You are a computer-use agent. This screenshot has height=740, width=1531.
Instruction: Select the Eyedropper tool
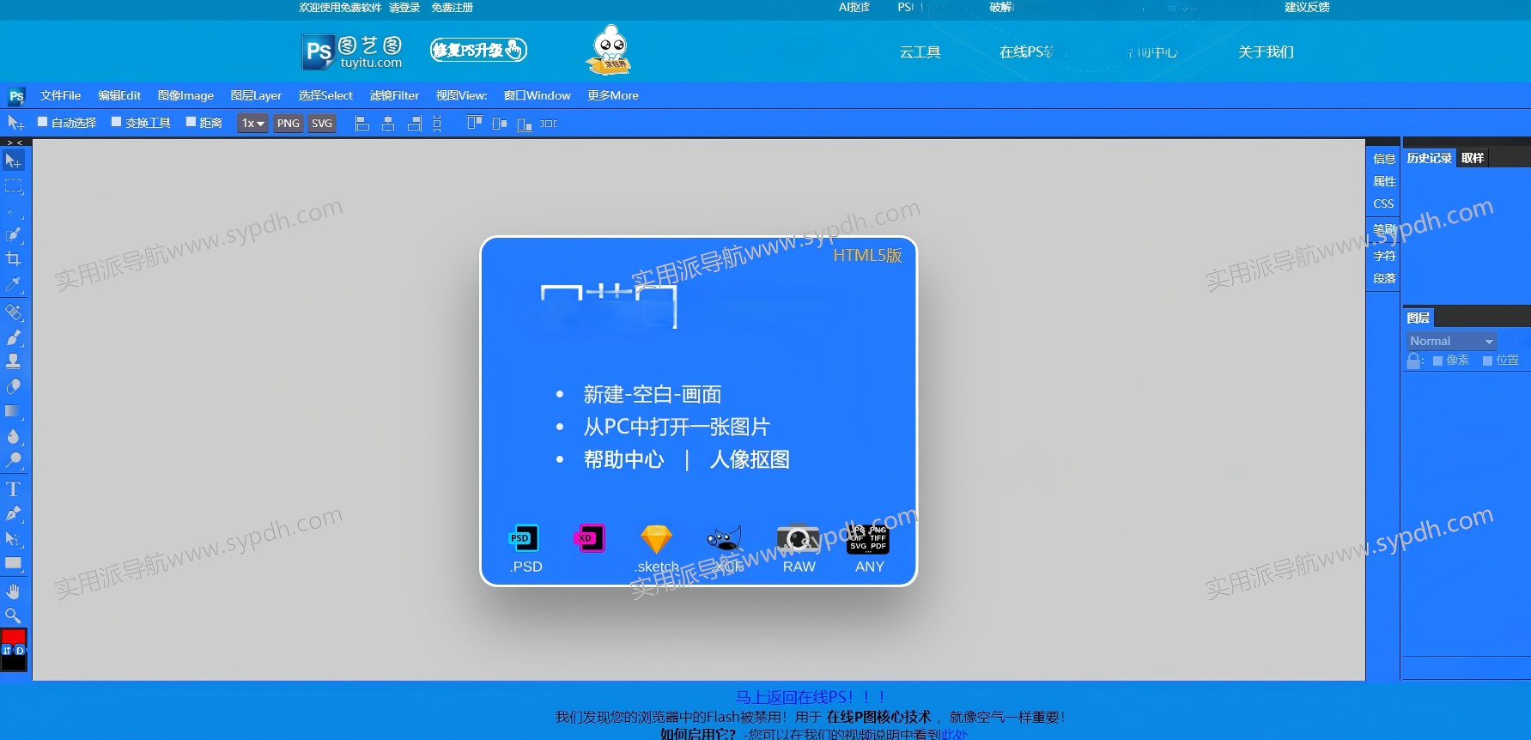point(13,283)
